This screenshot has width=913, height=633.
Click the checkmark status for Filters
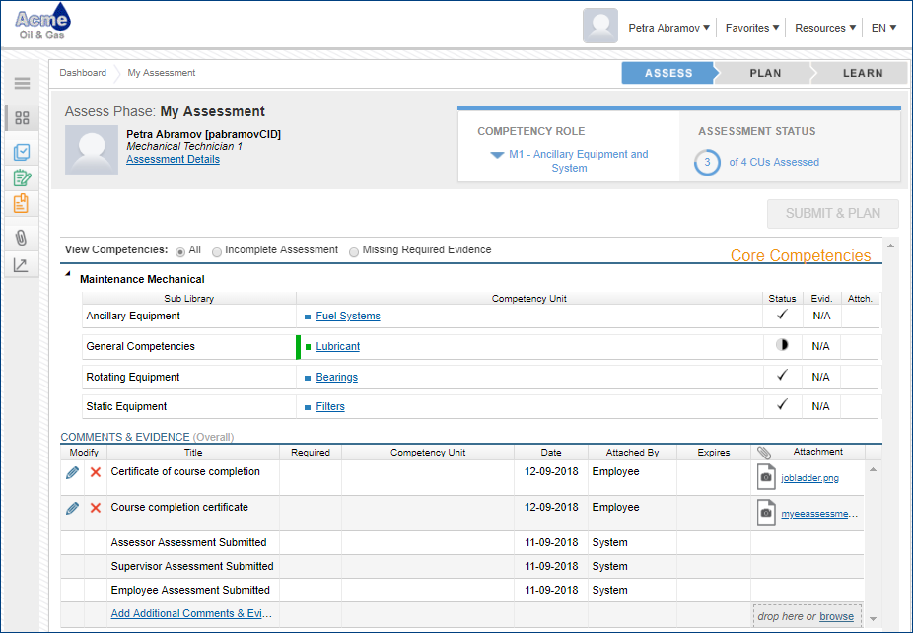pos(782,404)
